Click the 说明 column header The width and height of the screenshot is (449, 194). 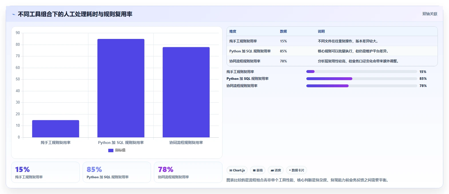click(321, 31)
